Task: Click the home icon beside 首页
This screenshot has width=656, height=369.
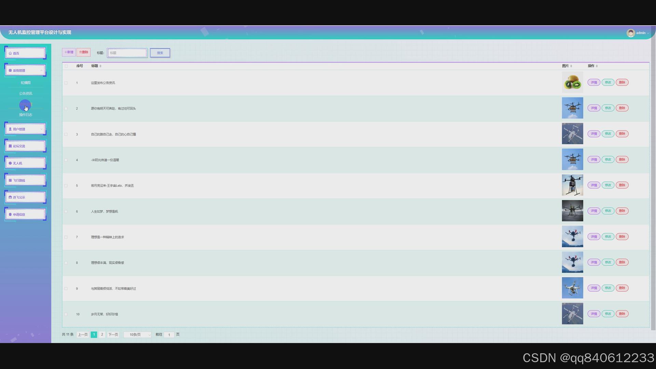Action: (10, 53)
